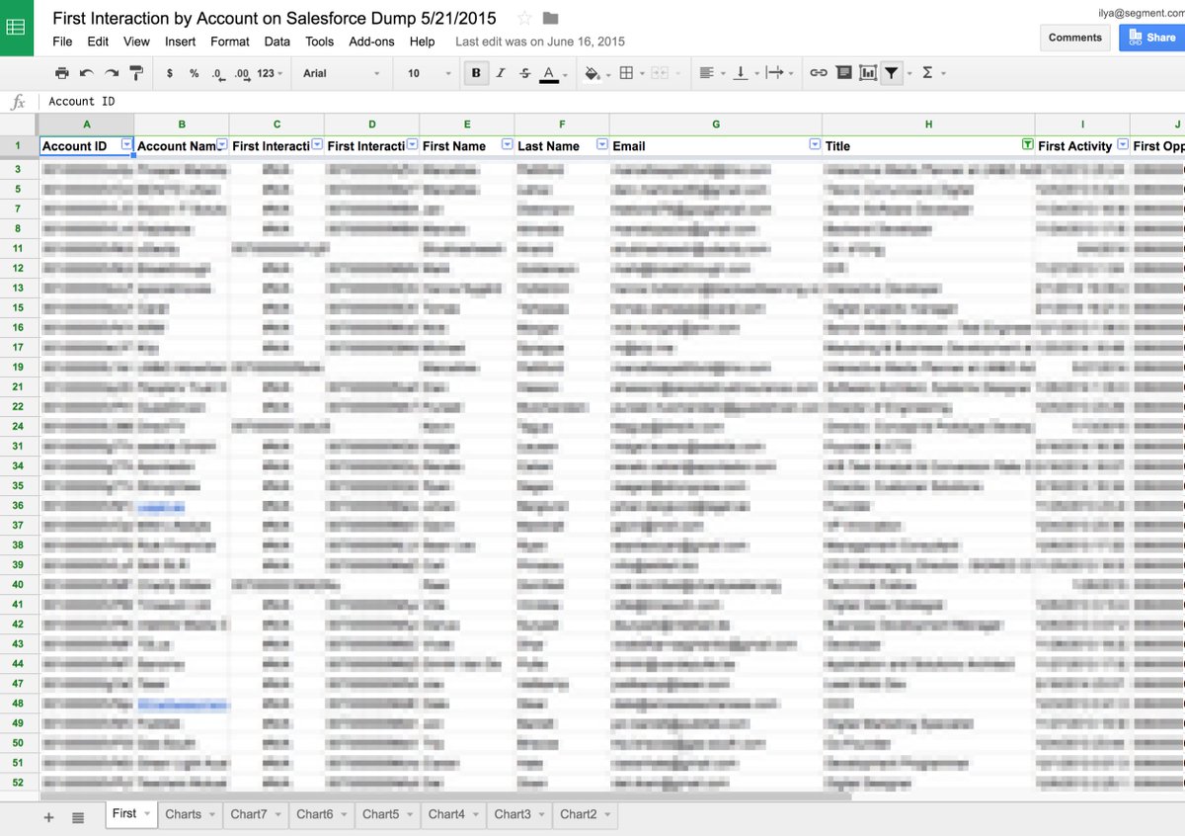Toggle bold formatting
The height and width of the screenshot is (836, 1185).
(477, 73)
